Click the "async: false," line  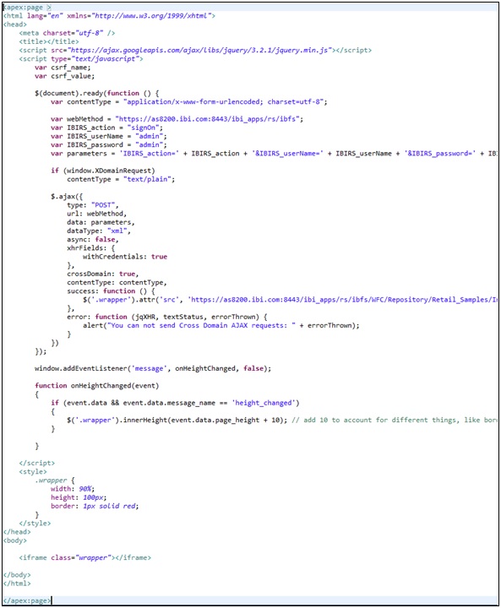(93, 239)
